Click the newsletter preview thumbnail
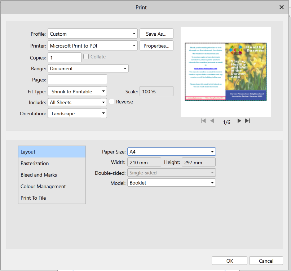 click(x=226, y=71)
